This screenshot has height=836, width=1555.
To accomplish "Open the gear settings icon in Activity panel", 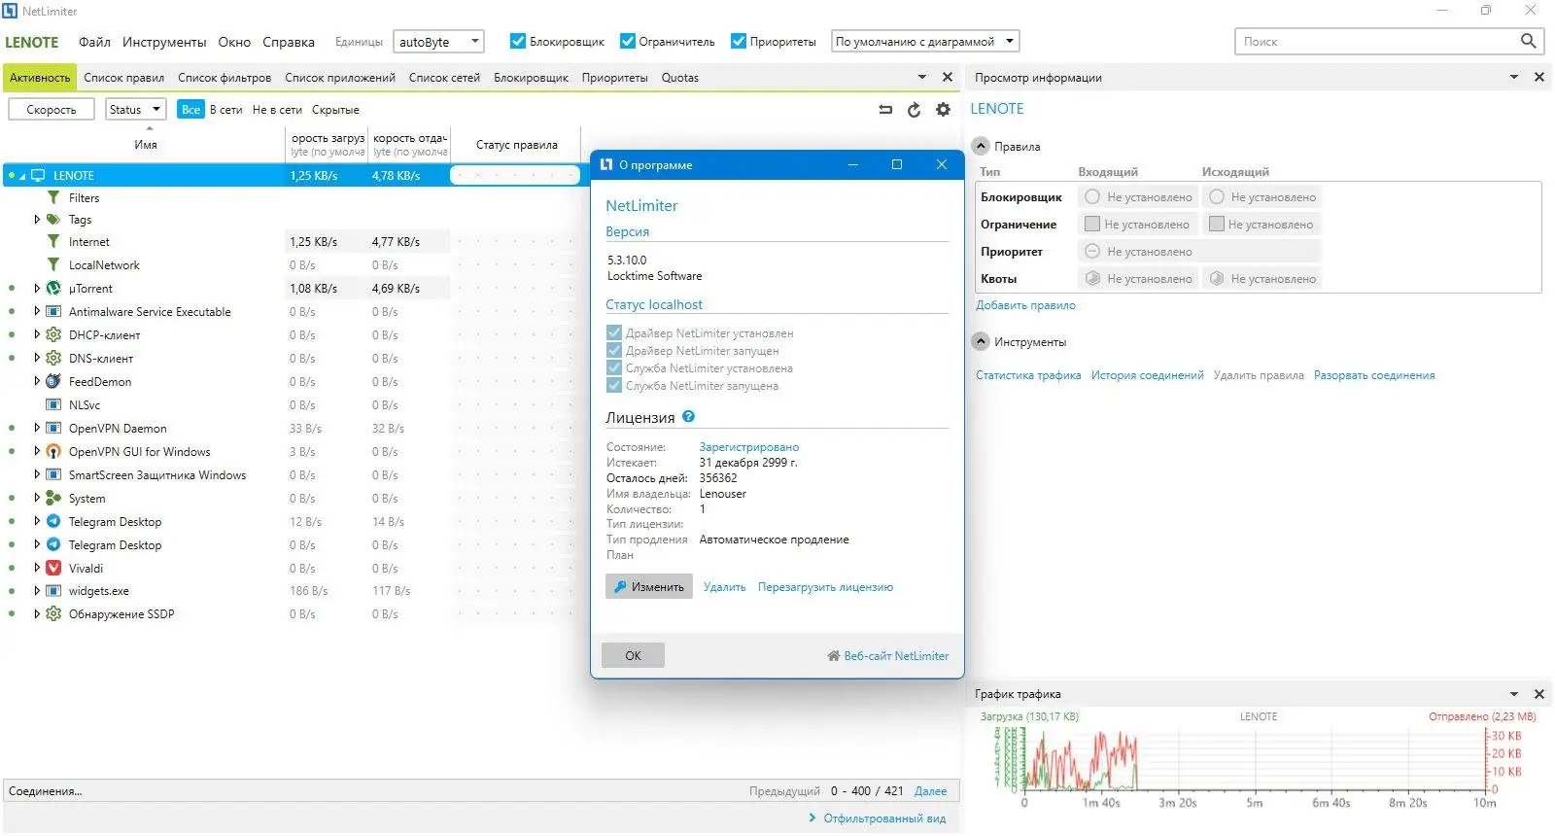I will point(943,110).
